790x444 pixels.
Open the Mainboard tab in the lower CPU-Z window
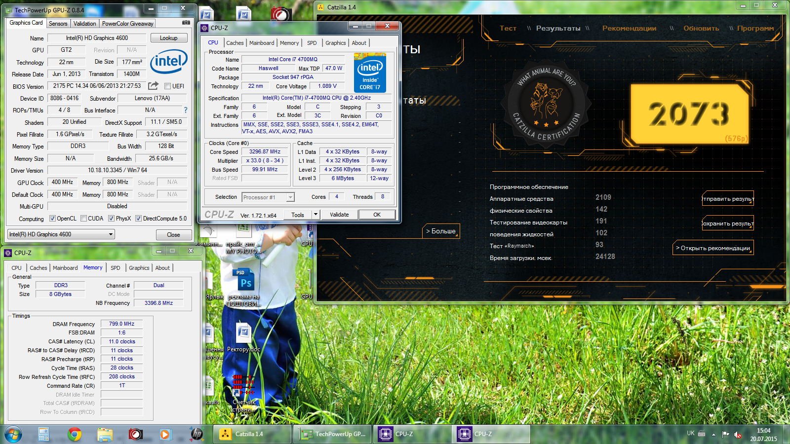pyautogui.click(x=65, y=268)
